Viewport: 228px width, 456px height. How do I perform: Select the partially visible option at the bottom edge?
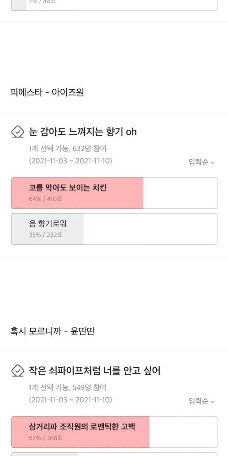(114, 454)
